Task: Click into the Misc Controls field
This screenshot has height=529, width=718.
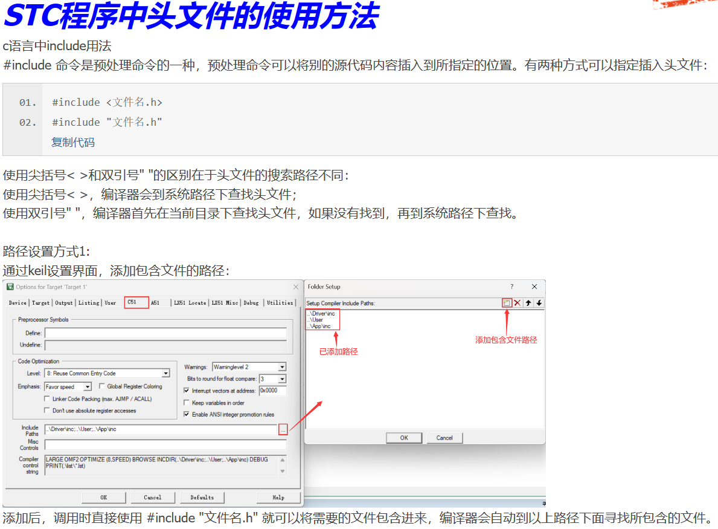Action: tap(166, 444)
